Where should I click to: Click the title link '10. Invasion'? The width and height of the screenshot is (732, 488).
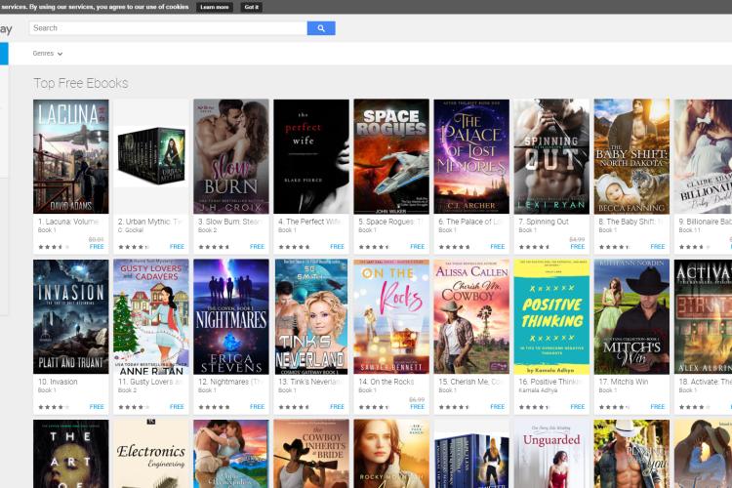click(x=58, y=382)
